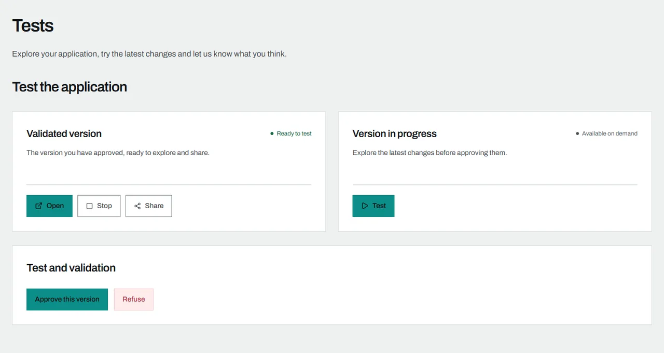The height and width of the screenshot is (353, 664).
Task: Open the validated version
Action: [49, 206]
